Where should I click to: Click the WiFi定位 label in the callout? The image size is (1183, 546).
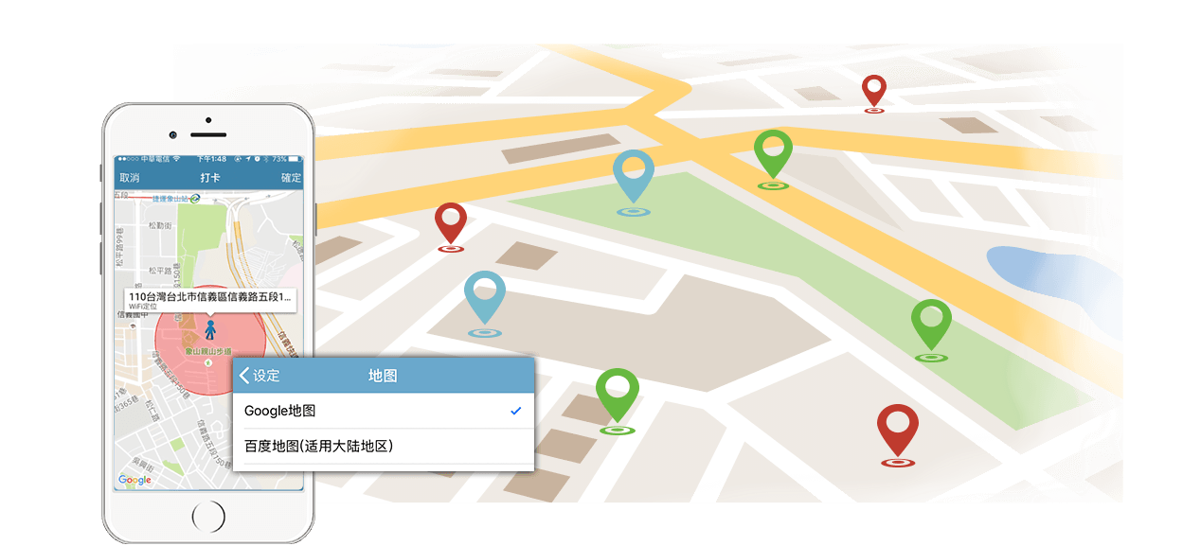pos(143,307)
